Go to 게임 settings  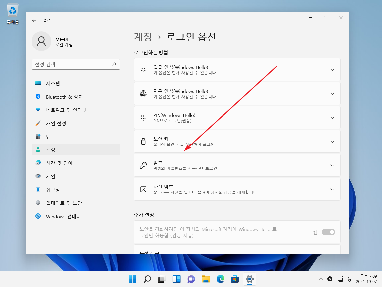point(76,176)
